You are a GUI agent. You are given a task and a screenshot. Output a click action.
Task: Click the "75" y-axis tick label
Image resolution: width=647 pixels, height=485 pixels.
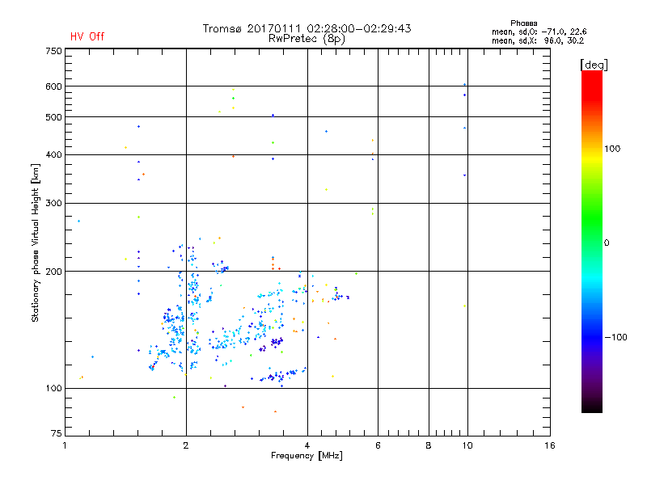click(x=57, y=433)
